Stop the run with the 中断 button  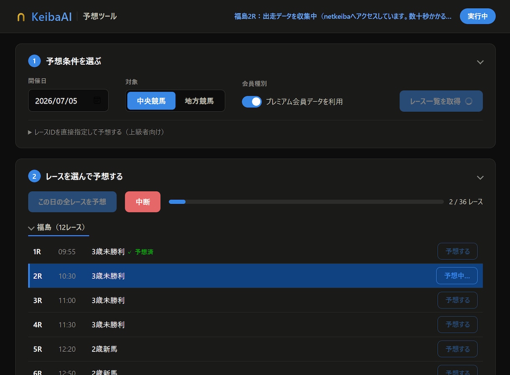click(143, 202)
